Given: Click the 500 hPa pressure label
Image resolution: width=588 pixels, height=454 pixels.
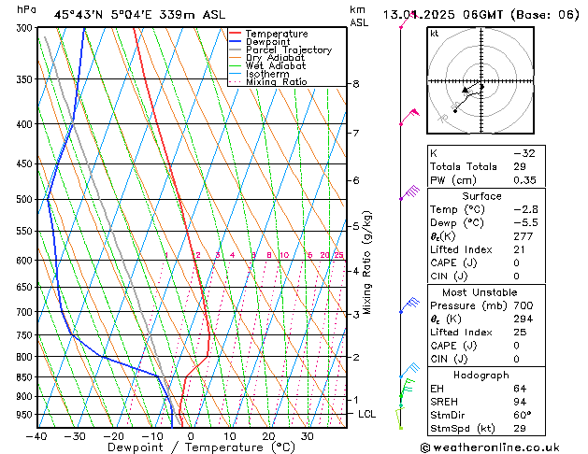Looking at the screenshot, I should click(x=24, y=199).
